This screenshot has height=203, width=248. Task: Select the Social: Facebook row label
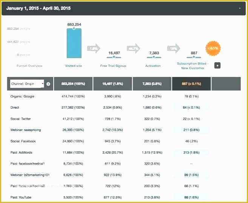pyautogui.click(x=23, y=141)
